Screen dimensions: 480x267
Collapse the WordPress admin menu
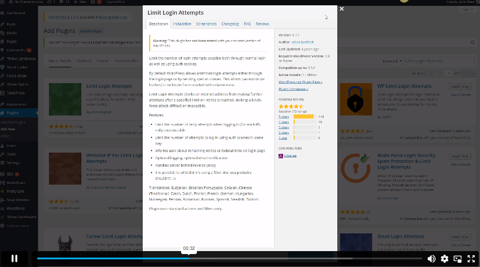[18, 226]
